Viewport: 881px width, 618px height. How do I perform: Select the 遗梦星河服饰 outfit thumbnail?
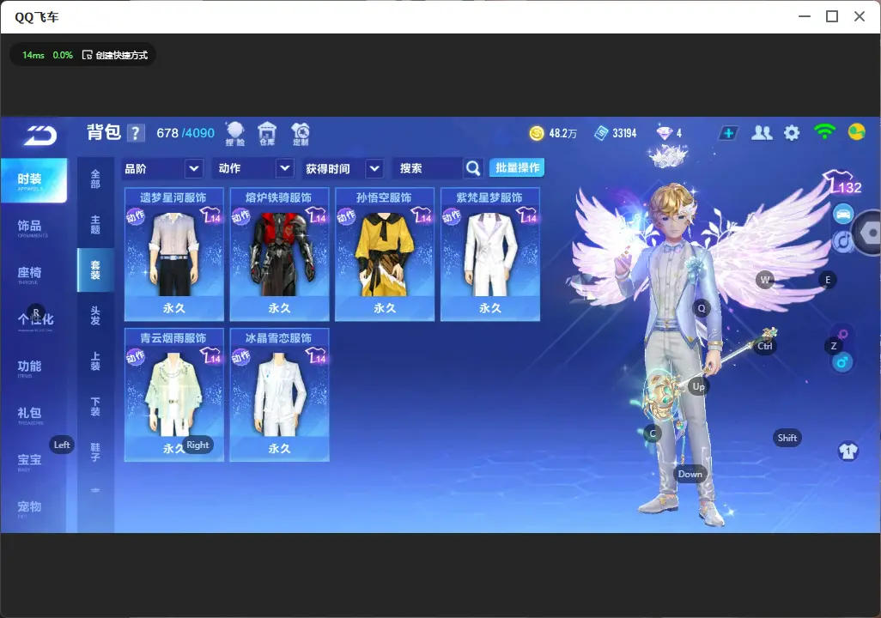pyautogui.click(x=174, y=254)
